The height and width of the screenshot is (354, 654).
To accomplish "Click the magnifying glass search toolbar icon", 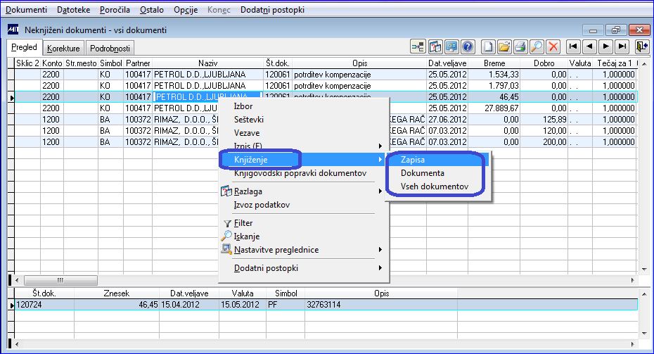I will [537, 46].
